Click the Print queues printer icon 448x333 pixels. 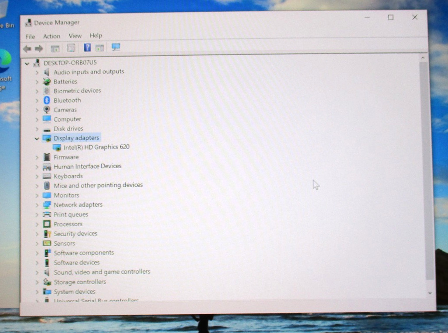click(x=47, y=214)
